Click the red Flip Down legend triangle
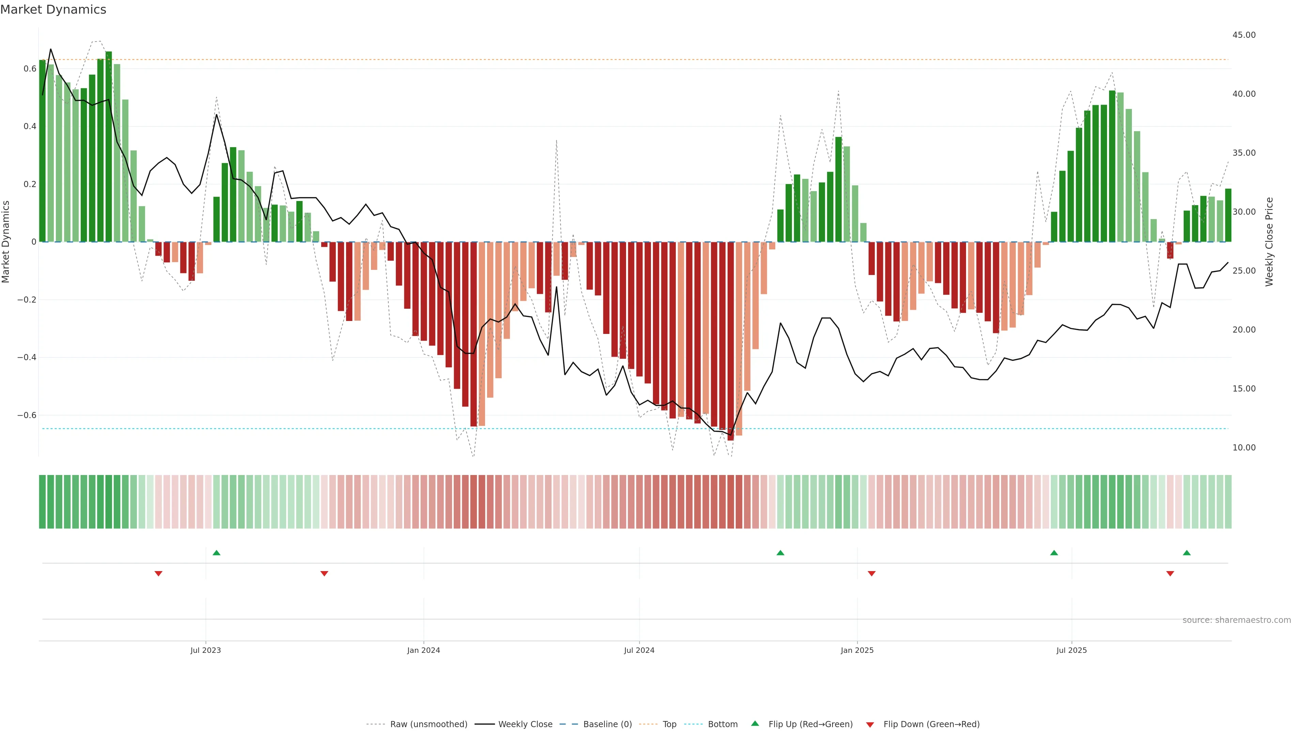This screenshot has height=736, width=1308. [x=870, y=724]
